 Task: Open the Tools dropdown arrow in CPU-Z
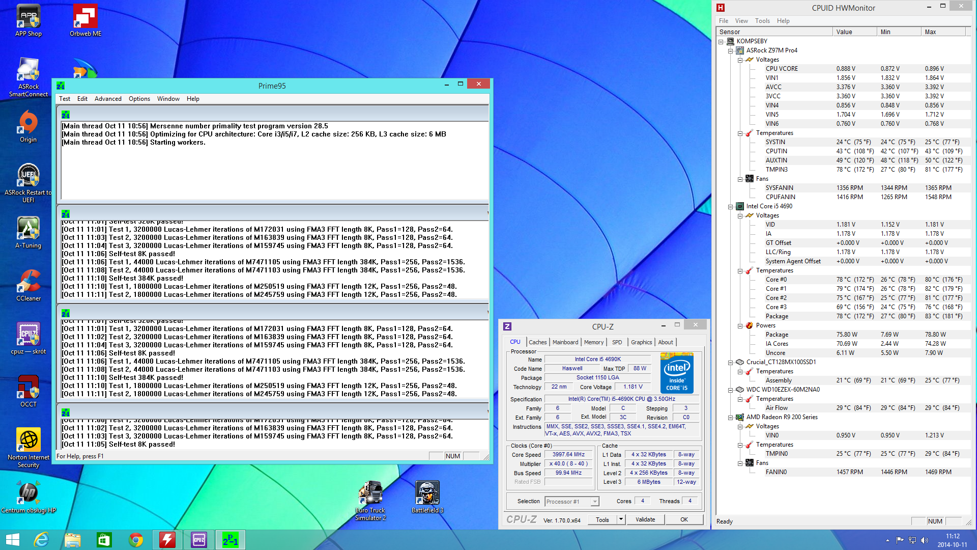coord(621,519)
